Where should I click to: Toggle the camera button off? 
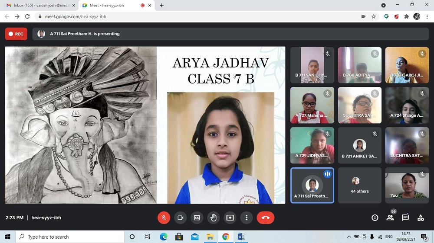181,218
